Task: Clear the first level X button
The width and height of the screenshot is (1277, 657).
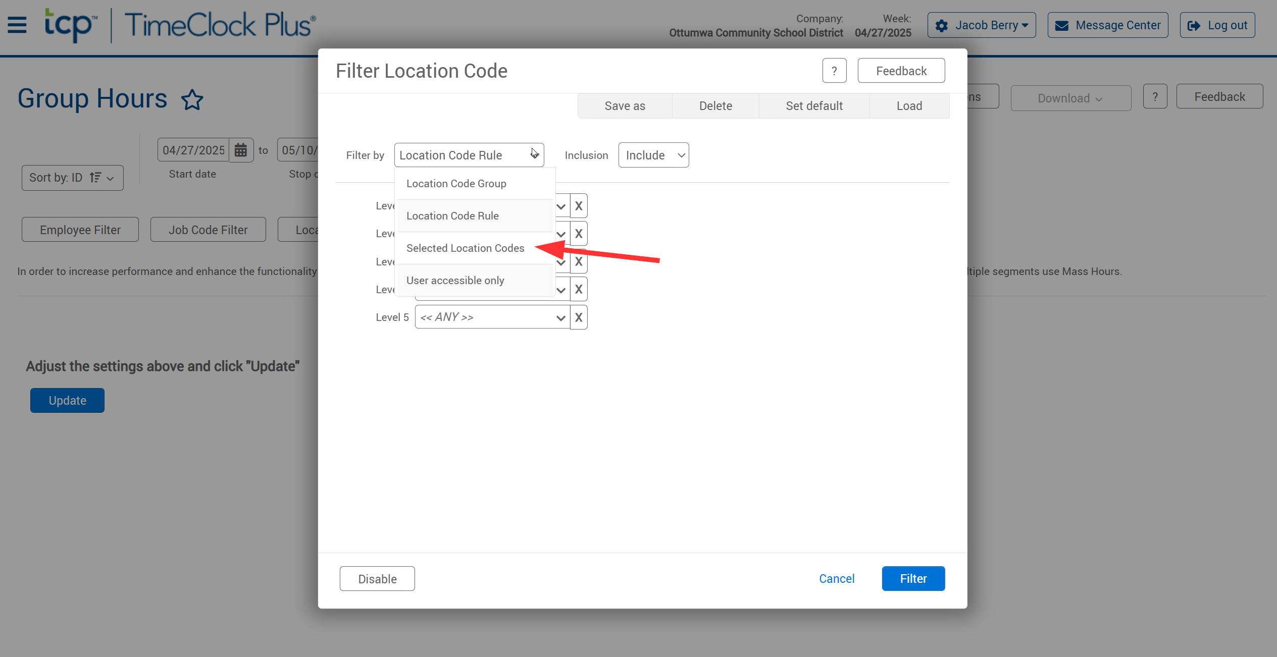Action: tap(579, 206)
